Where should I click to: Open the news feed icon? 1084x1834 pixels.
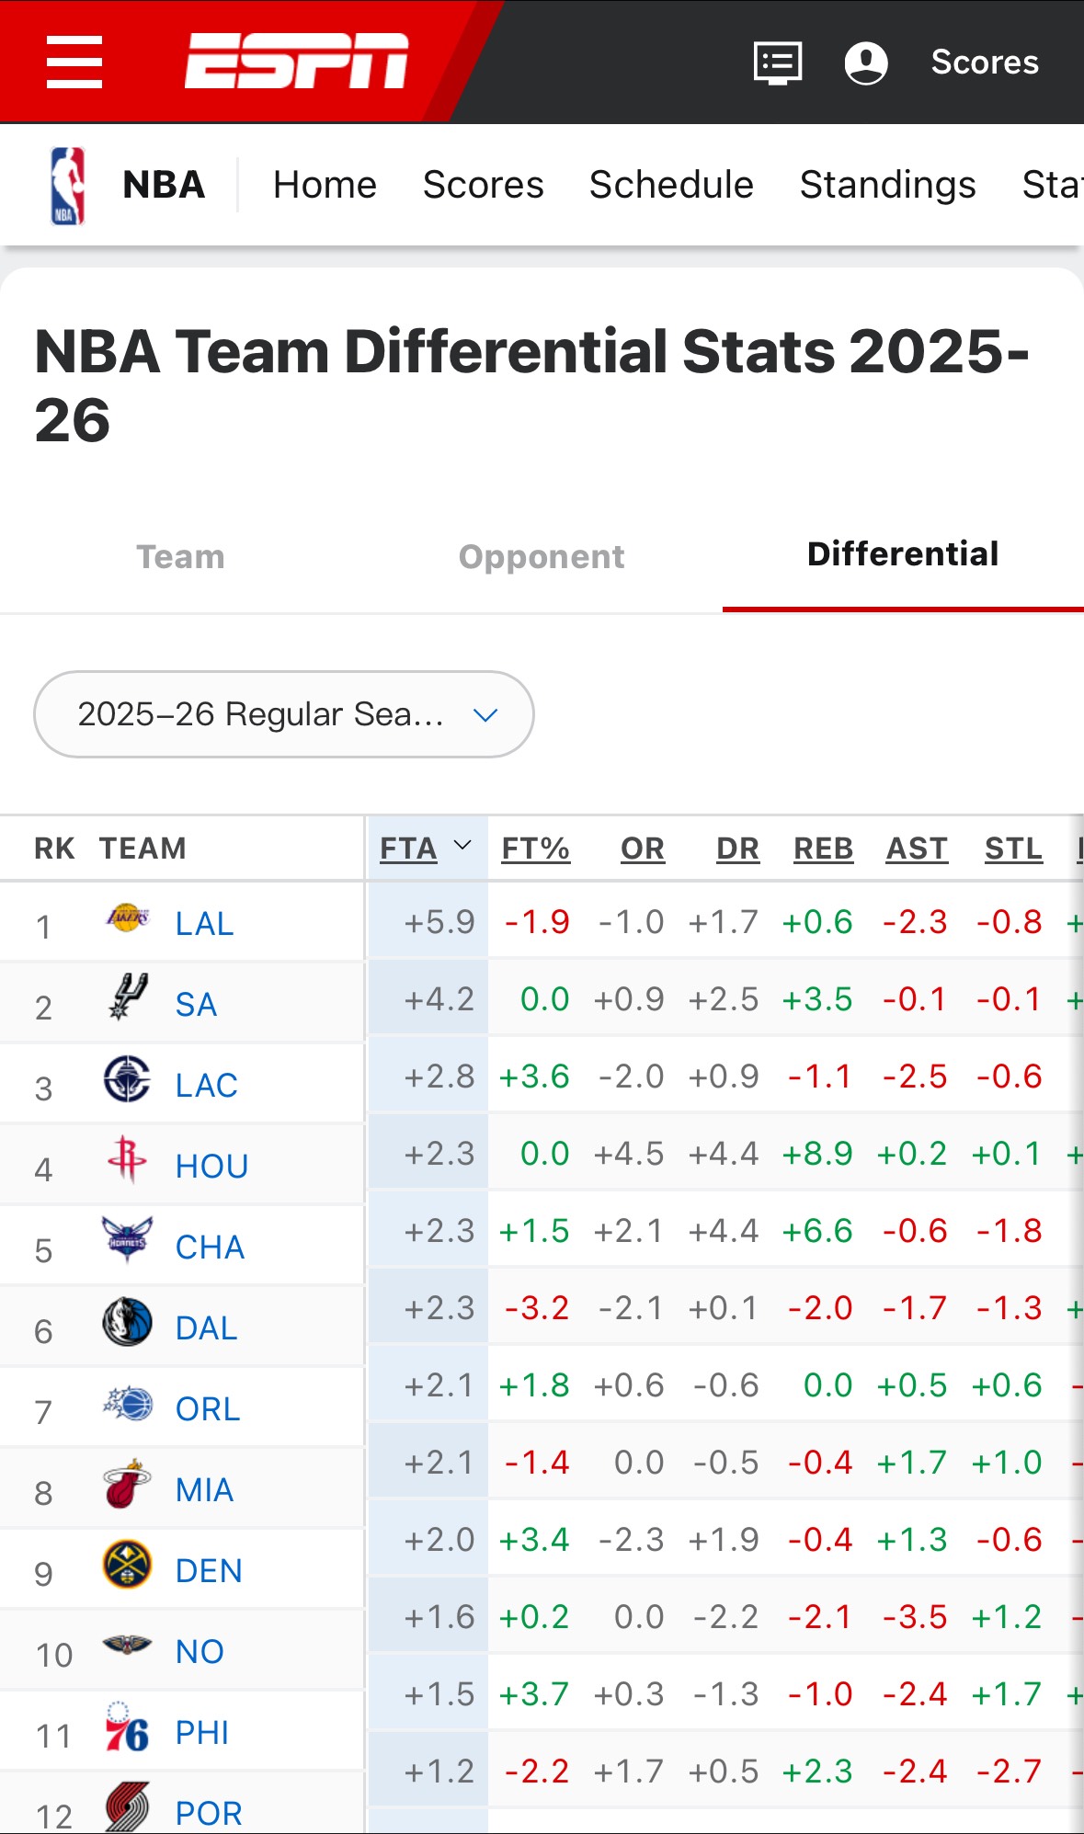[777, 63]
